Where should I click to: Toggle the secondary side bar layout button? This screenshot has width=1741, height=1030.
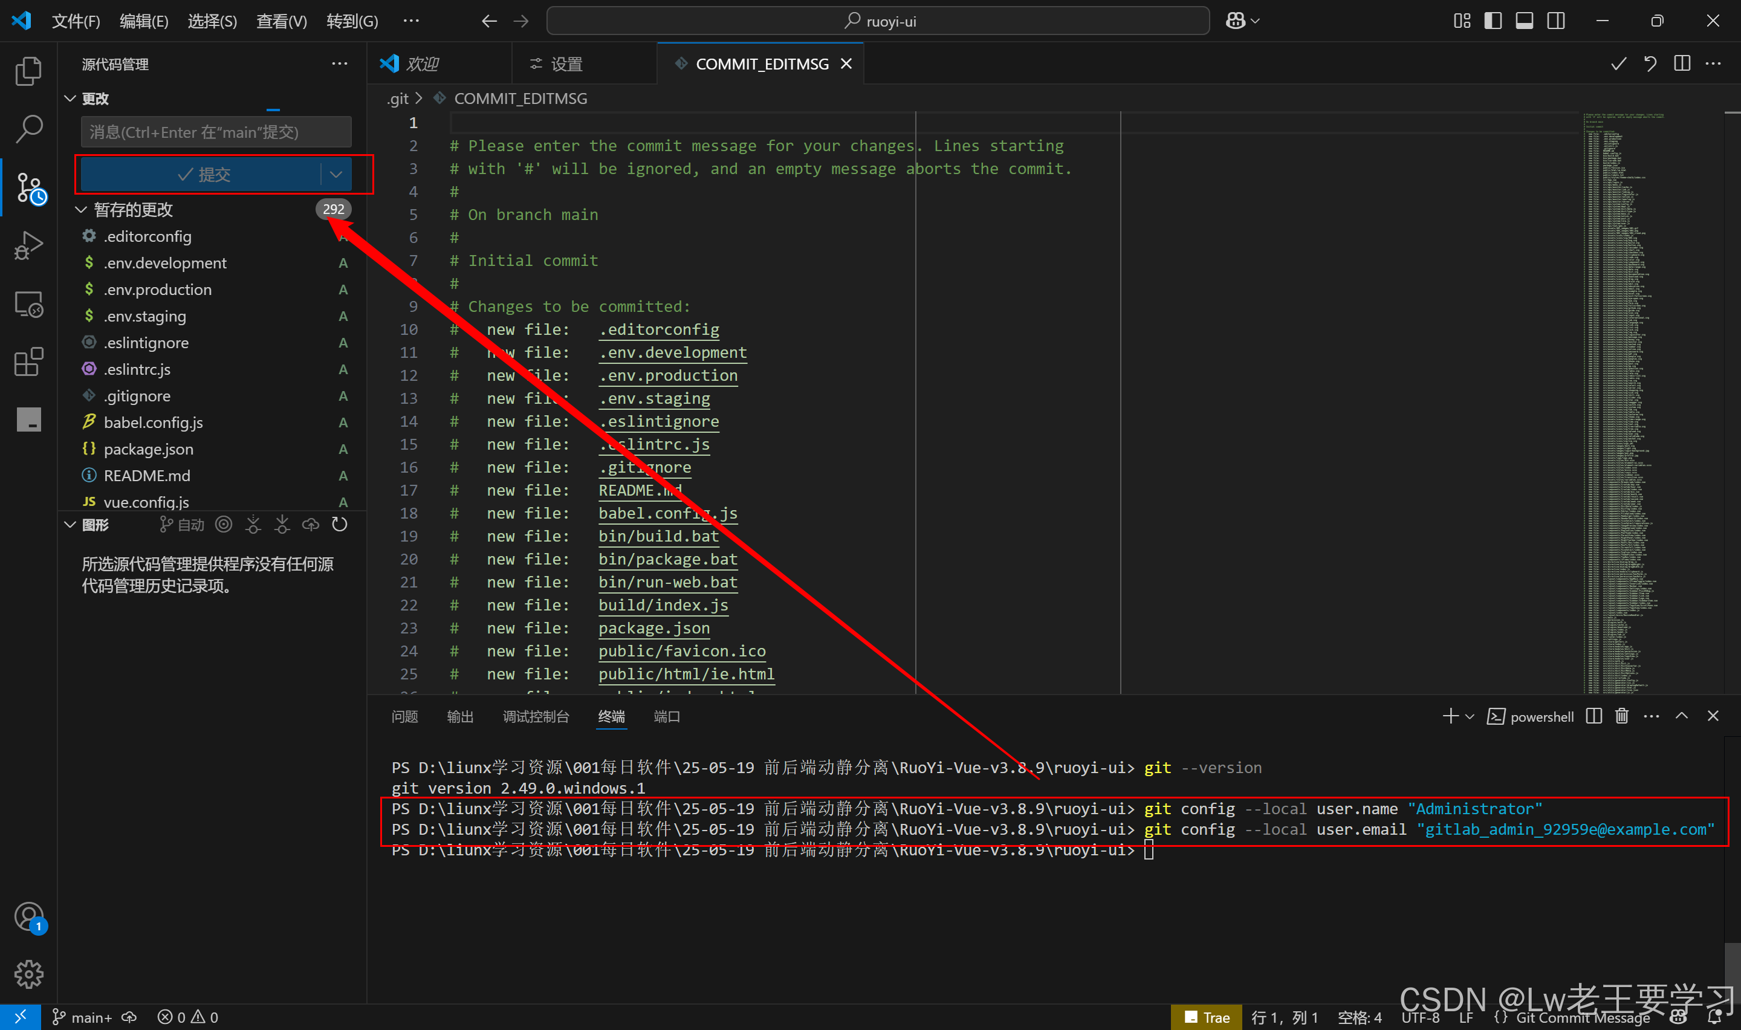point(1557,21)
